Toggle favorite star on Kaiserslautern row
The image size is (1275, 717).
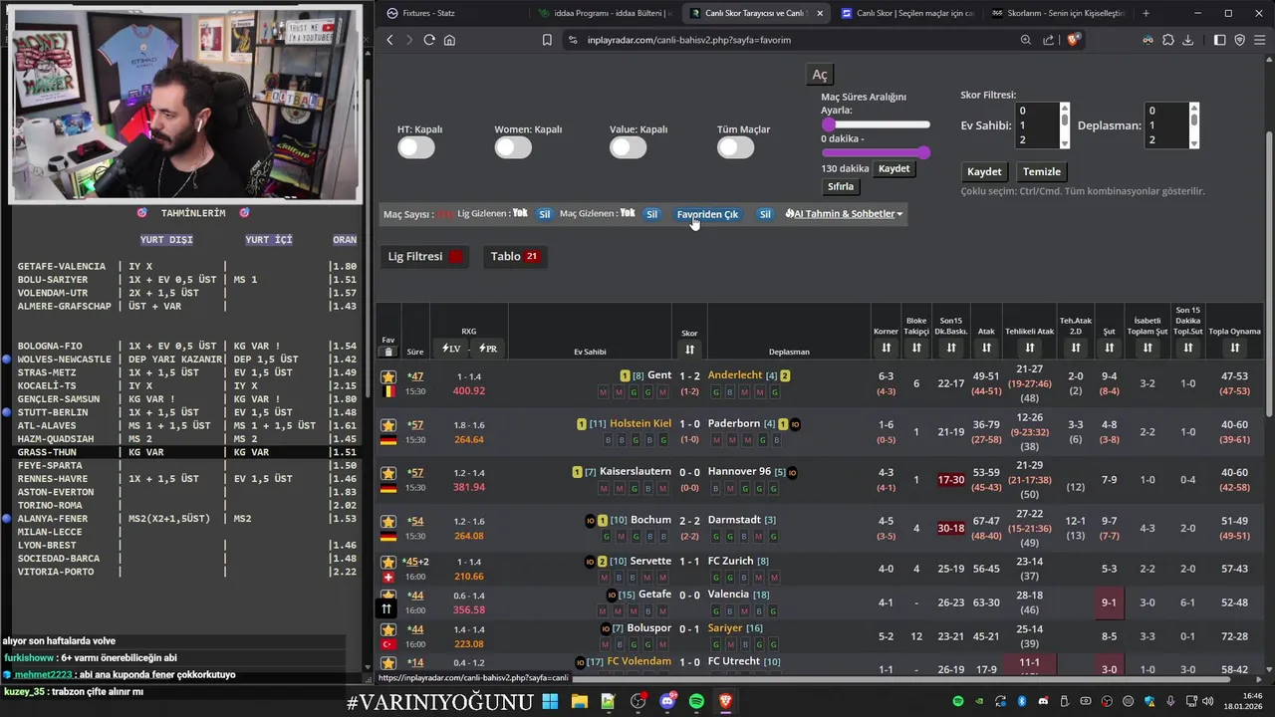pos(388,472)
